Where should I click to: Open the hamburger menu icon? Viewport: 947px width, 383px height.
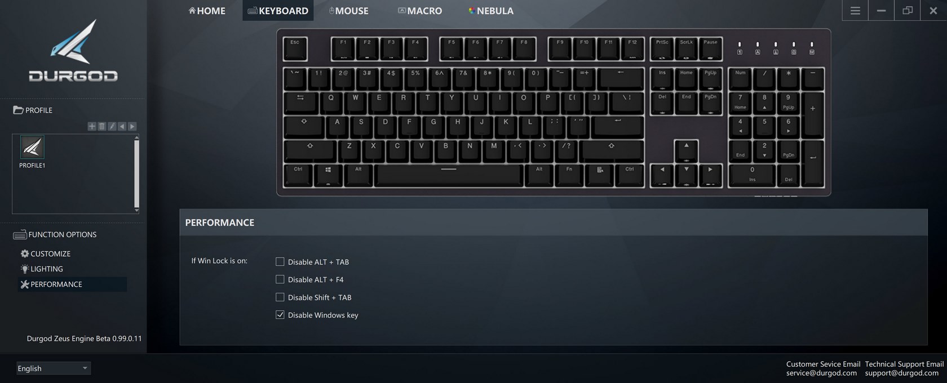[855, 11]
